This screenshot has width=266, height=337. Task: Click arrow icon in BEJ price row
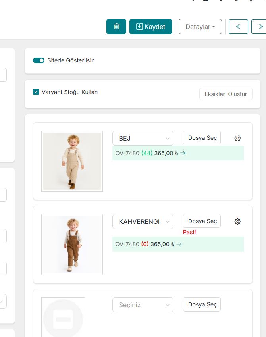183,153
